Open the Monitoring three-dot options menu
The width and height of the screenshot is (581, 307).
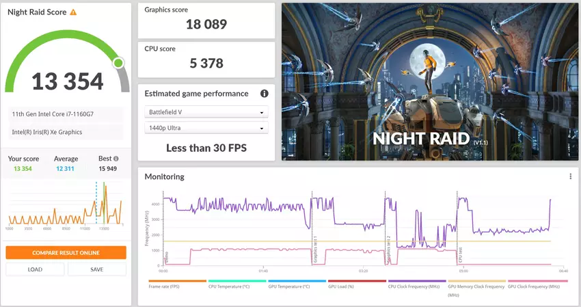(x=570, y=176)
